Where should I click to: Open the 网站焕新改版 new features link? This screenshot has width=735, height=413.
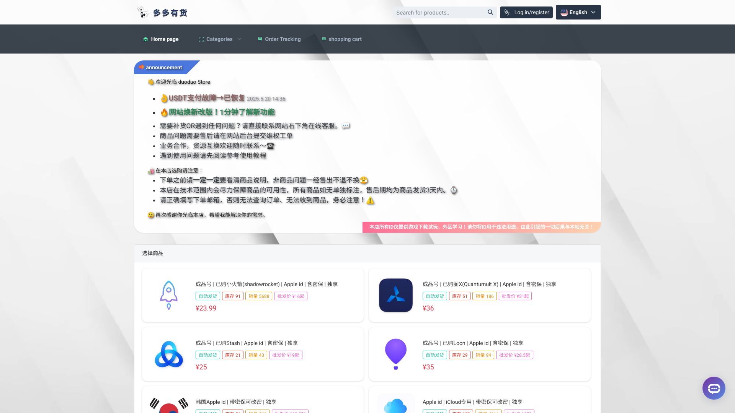tap(222, 112)
